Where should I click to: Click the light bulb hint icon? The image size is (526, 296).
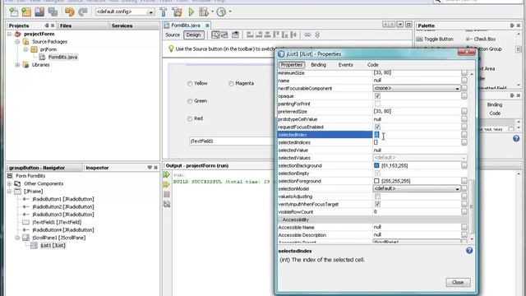[x=171, y=49]
